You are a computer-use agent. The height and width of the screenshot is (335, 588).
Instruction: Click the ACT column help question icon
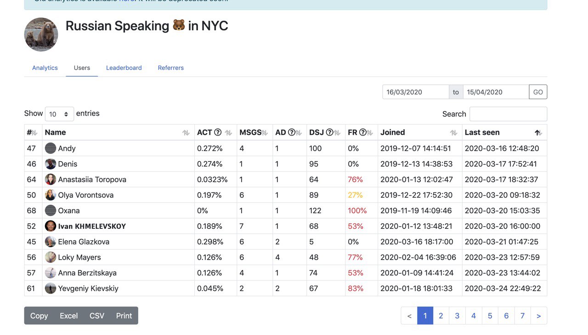pyautogui.click(x=218, y=132)
